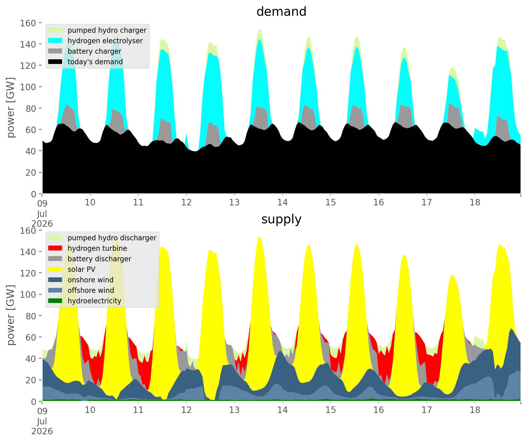The width and height of the screenshot is (527, 442).
Task: Click the "hydrogen electrolyser" legend label
Action: pyautogui.click(x=105, y=41)
